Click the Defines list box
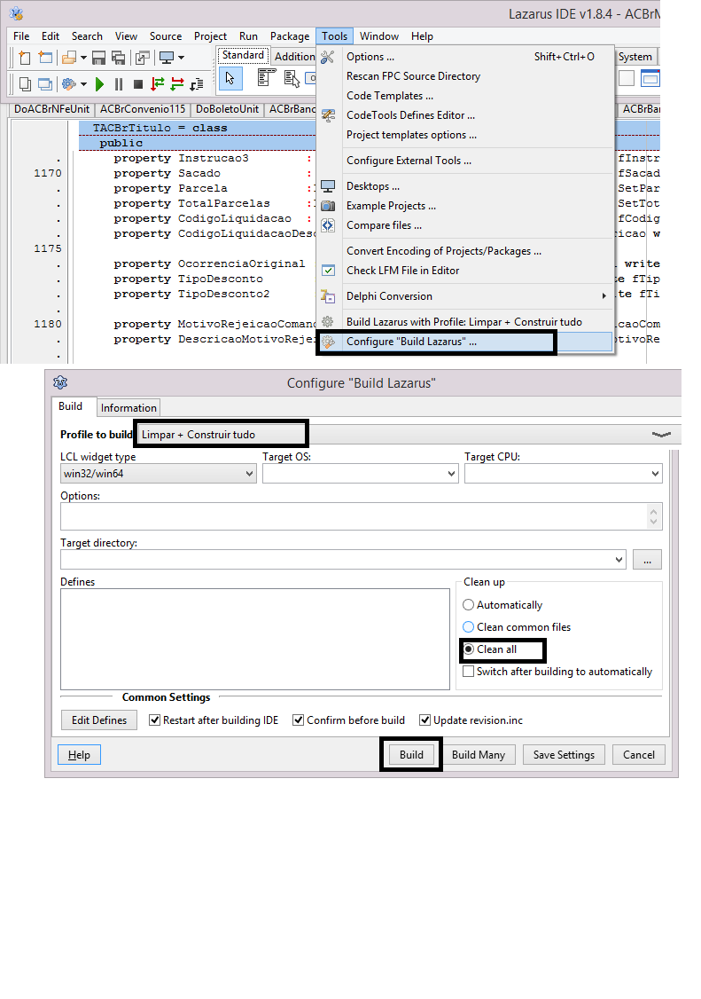The height and width of the screenshot is (999, 701). pyautogui.click(x=254, y=639)
